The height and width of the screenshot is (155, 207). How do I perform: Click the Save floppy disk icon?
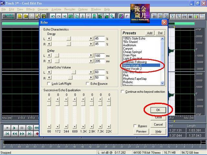tap(32, 16)
